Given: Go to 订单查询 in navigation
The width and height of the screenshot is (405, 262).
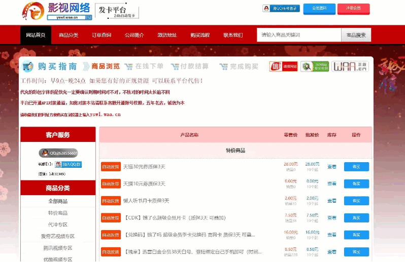Looking at the screenshot, I should coord(102,35).
